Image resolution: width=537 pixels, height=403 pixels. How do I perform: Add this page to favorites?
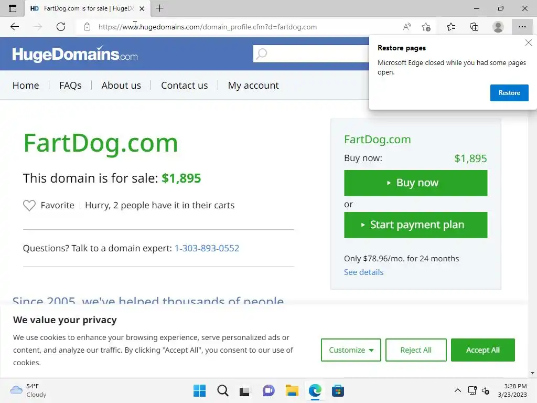point(426,27)
